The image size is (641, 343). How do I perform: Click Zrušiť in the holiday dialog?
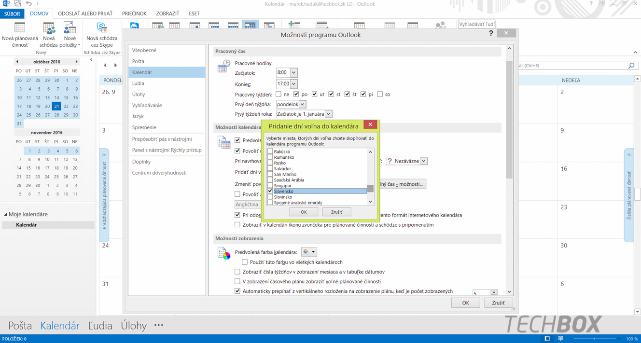tap(336, 212)
